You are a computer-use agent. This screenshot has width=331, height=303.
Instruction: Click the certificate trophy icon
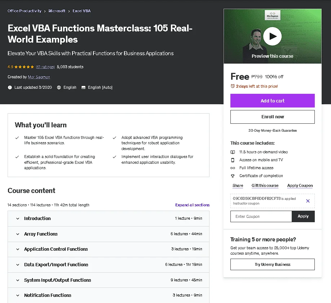[x=233, y=176]
